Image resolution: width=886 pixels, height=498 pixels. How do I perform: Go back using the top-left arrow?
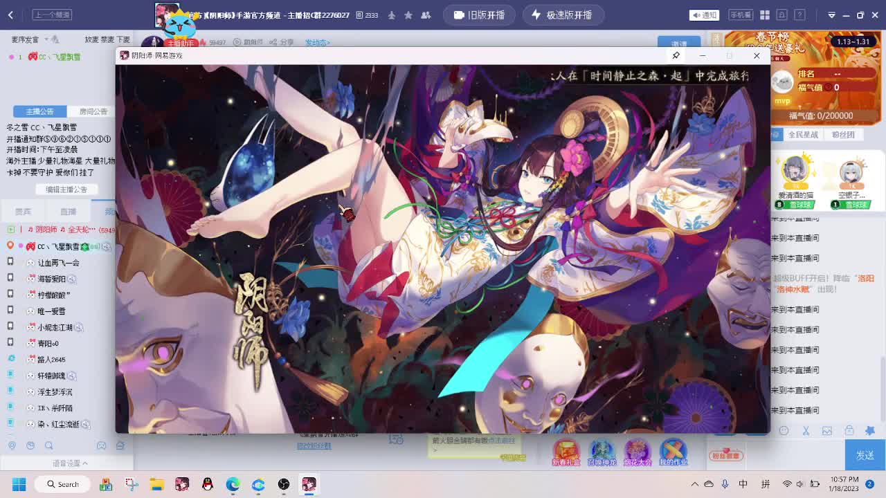tap(10, 15)
